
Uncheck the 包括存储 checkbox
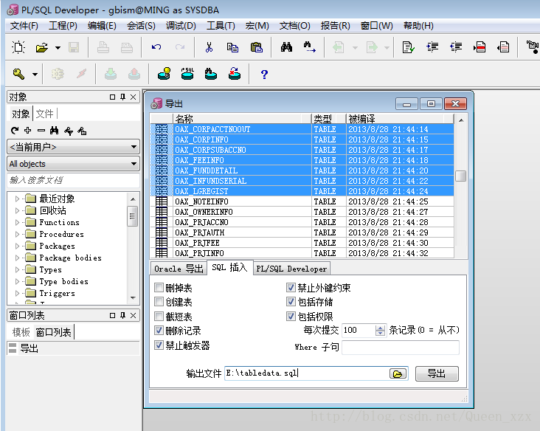pos(291,302)
